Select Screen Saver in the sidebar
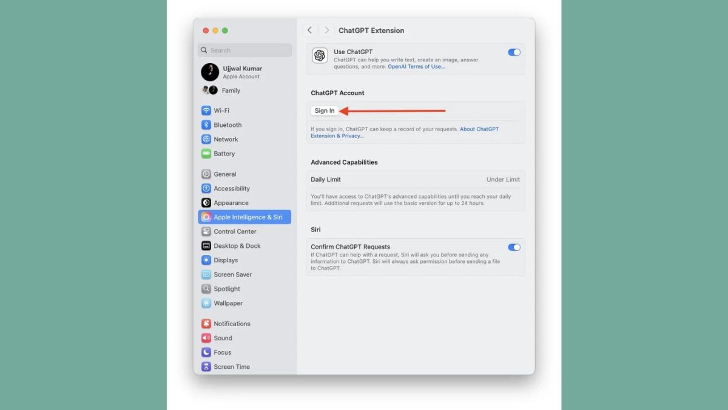728x410 pixels. [x=244, y=275]
